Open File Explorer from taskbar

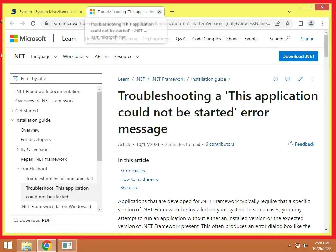27,245
